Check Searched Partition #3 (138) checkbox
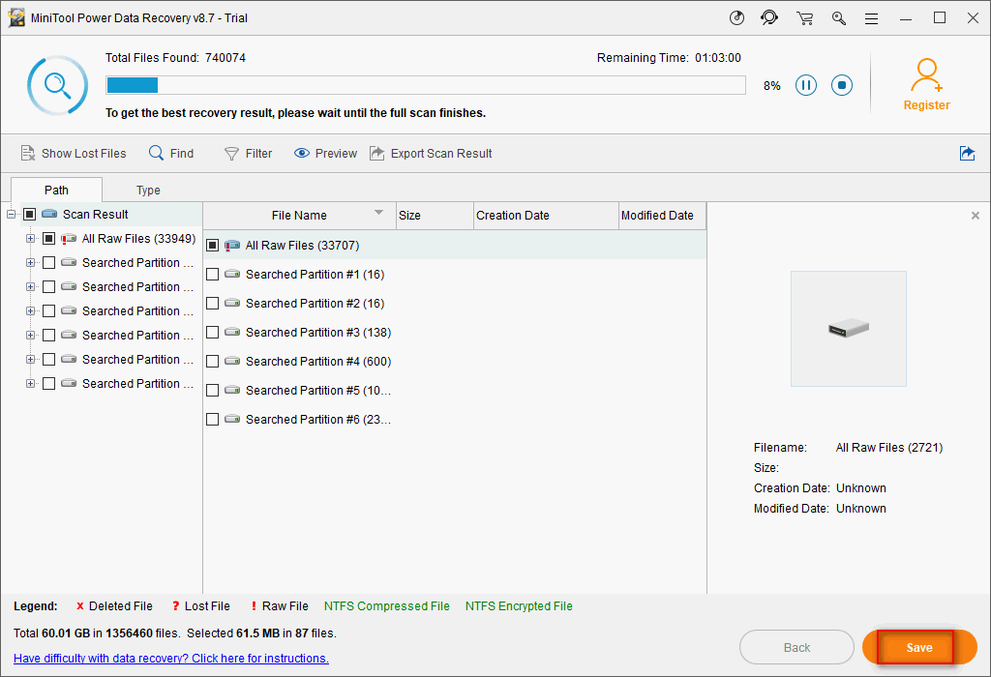This screenshot has height=677, width=991. (x=212, y=332)
